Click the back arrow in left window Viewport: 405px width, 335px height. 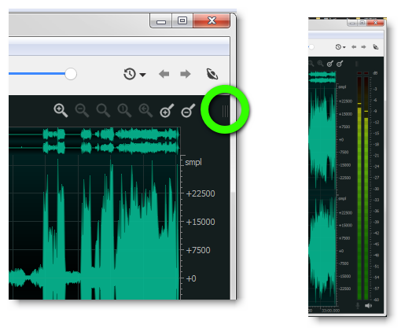(164, 74)
